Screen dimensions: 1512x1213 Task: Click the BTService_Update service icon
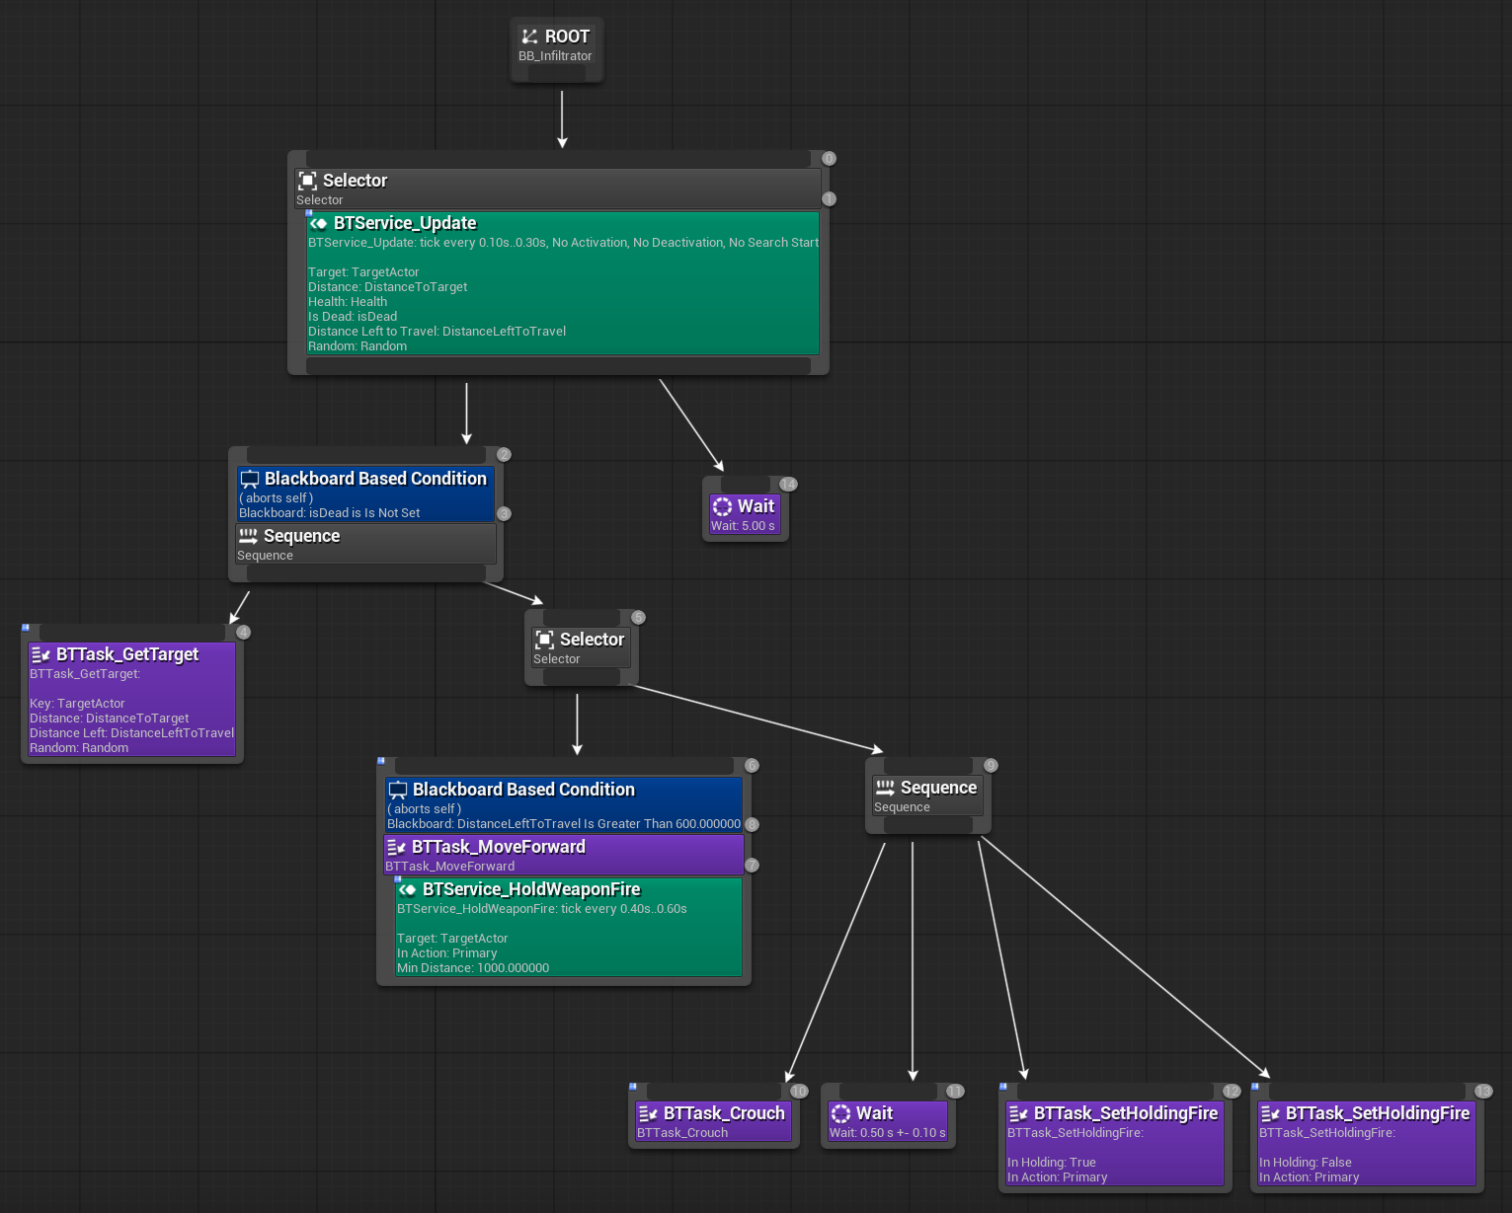[x=319, y=223]
